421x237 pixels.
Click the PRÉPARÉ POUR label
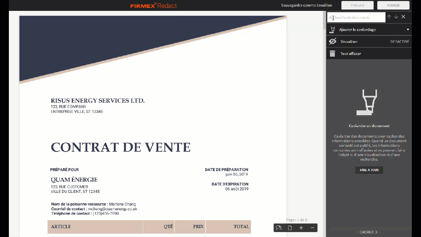64,170
